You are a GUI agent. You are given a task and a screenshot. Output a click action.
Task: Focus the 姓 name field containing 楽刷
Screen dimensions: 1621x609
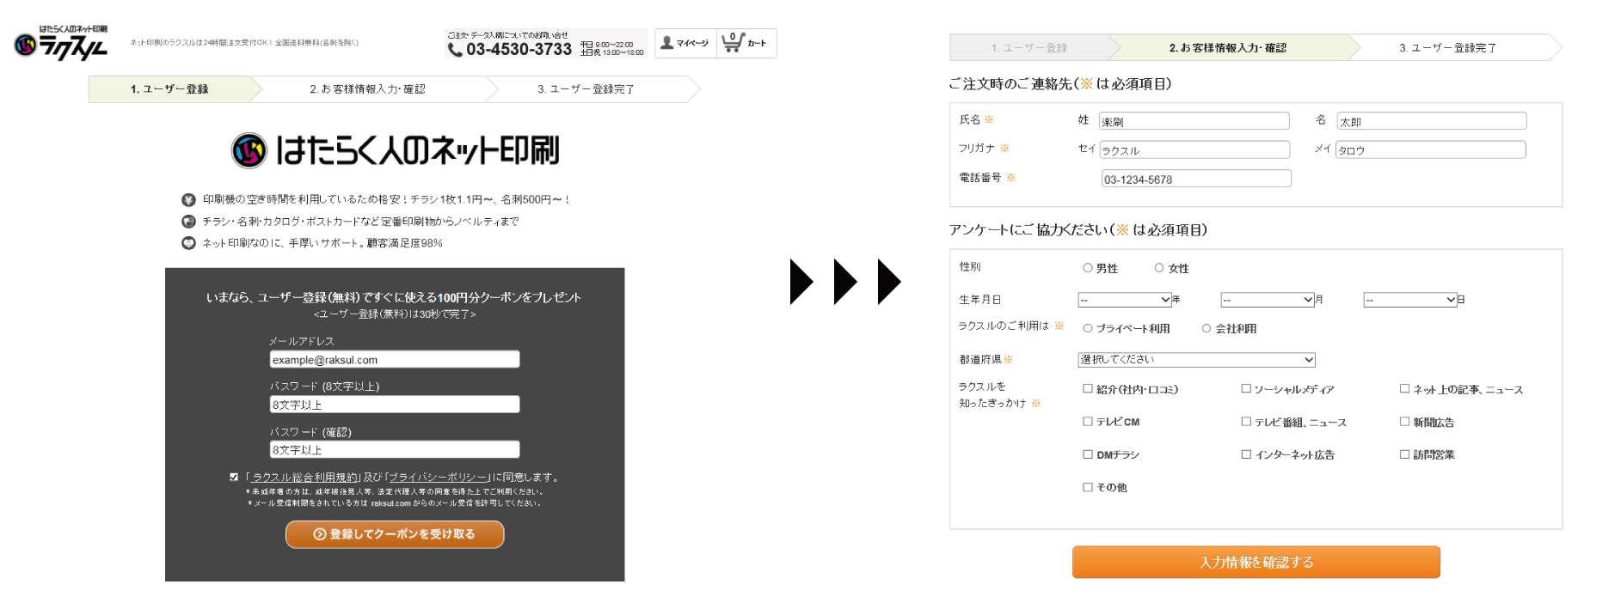1194,121
